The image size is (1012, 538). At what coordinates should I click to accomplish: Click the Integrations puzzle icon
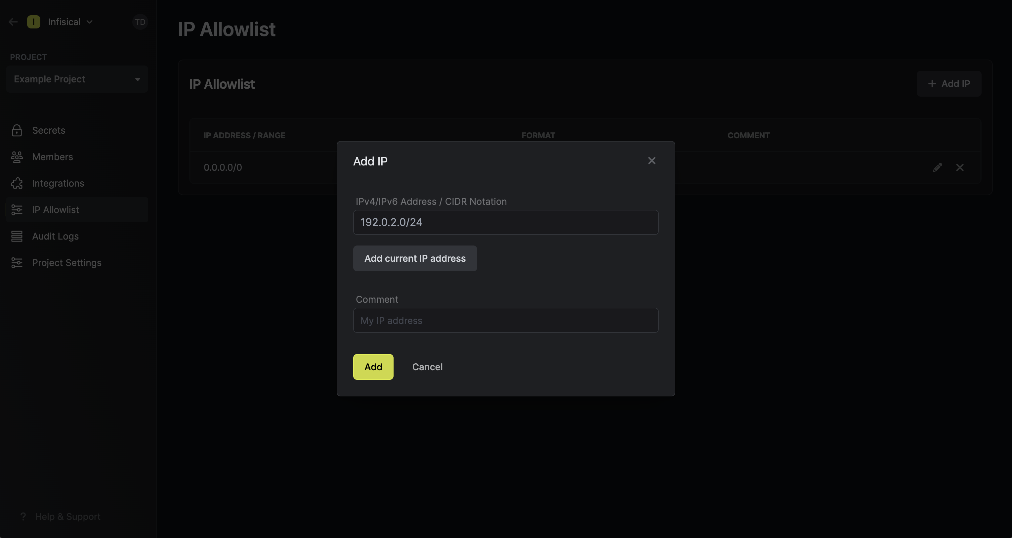click(x=17, y=184)
